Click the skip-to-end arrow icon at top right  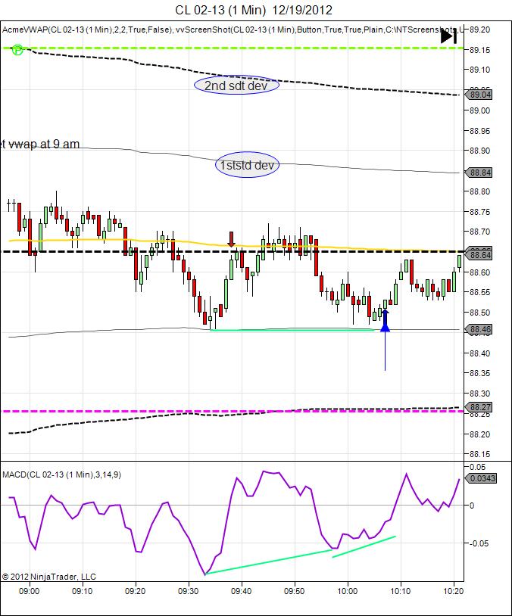point(448,37)
